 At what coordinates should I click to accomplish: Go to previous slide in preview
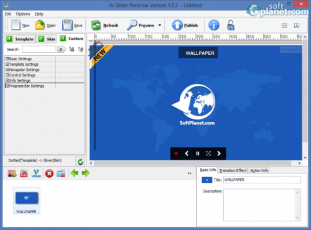tap(187, 154)
